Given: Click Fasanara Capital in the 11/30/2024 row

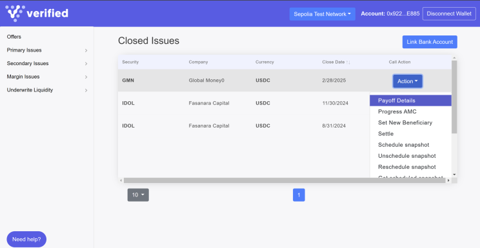Looking at the screenshot, I should 209,103.
